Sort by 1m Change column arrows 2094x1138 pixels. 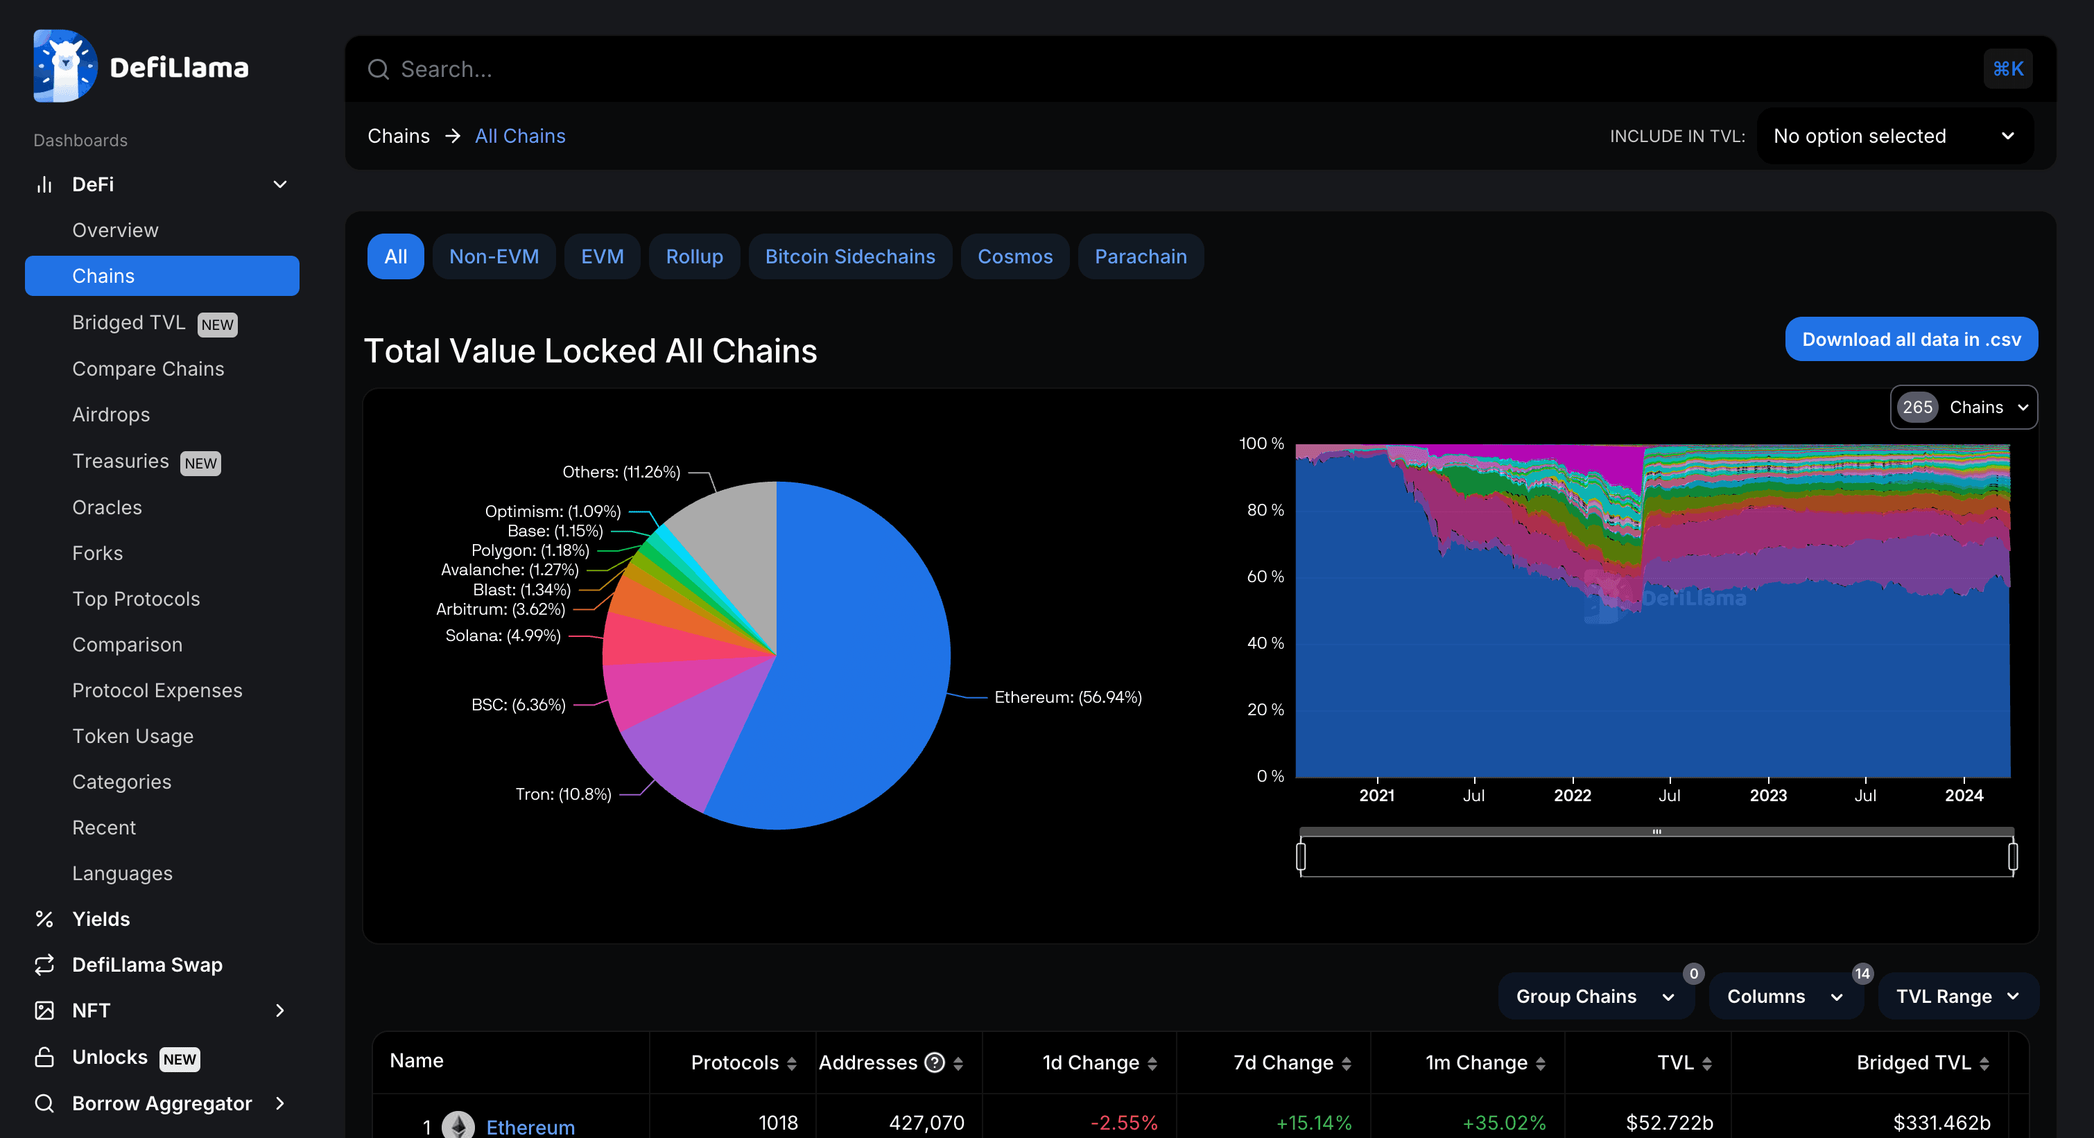coord(1541,1063)
